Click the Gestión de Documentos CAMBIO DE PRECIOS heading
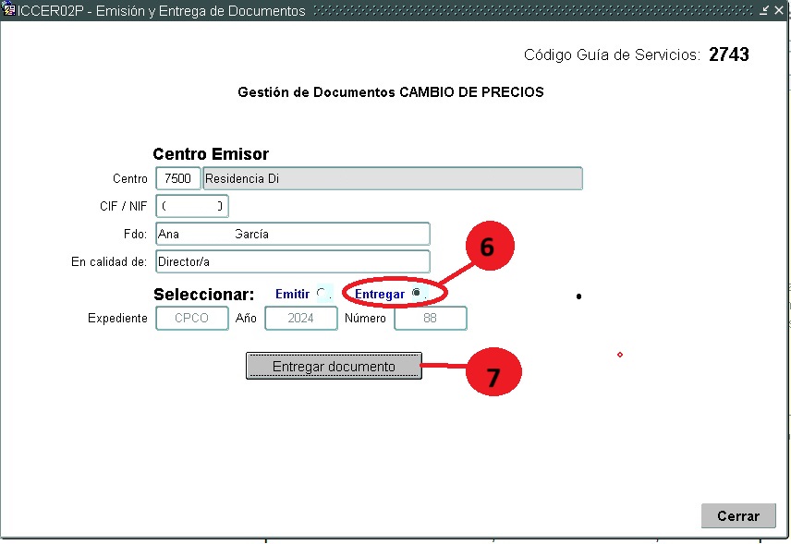This screenshot has width=791, height=544. 391,92
